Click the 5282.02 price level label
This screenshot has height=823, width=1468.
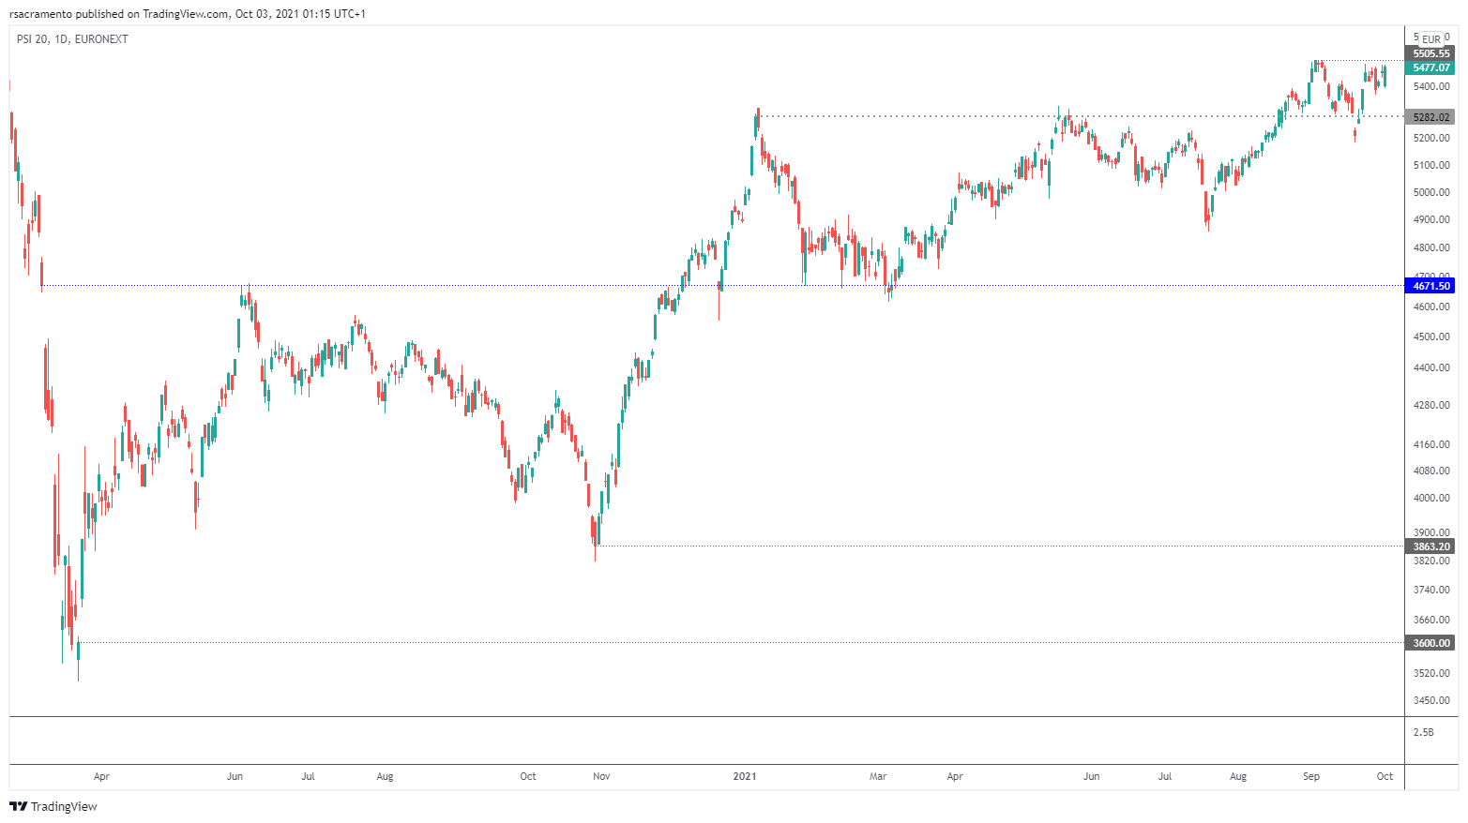[x=1430, y=117]
